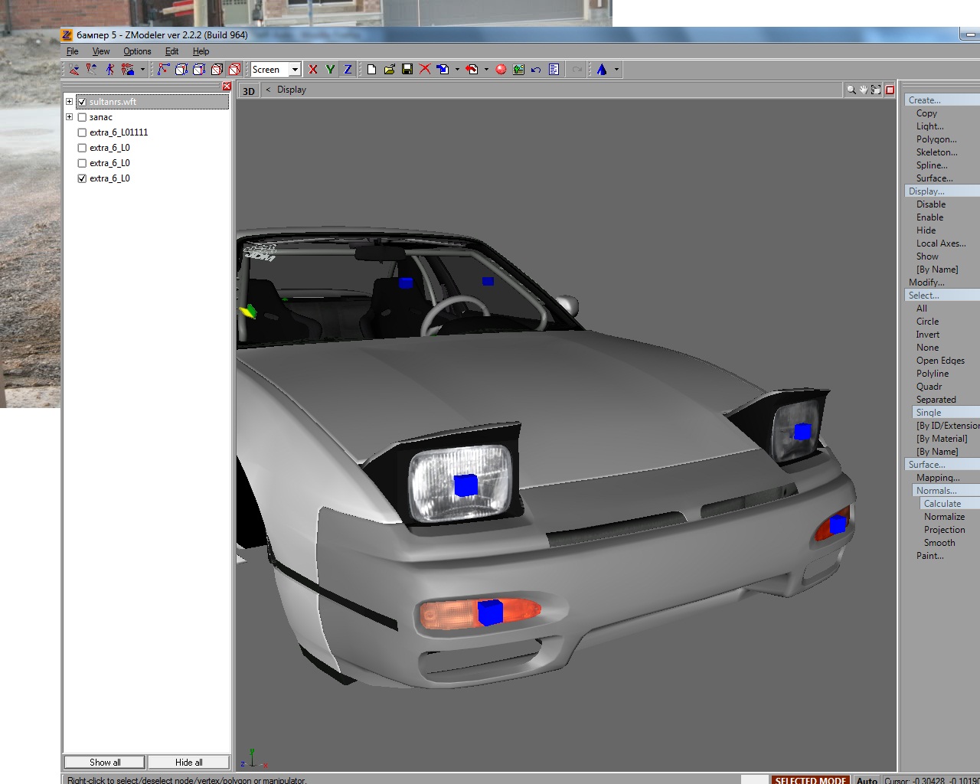Click the blue Undo arrow icon

click(536, 69)
